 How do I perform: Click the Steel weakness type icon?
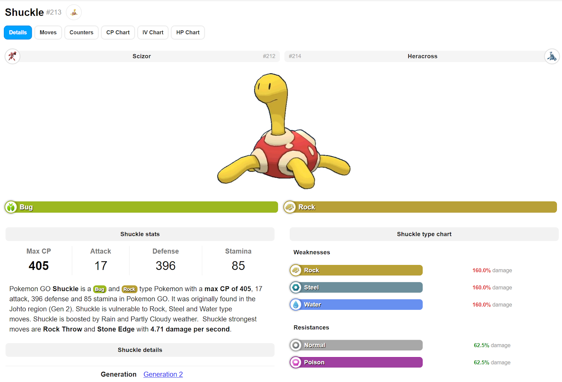[296, 288]
